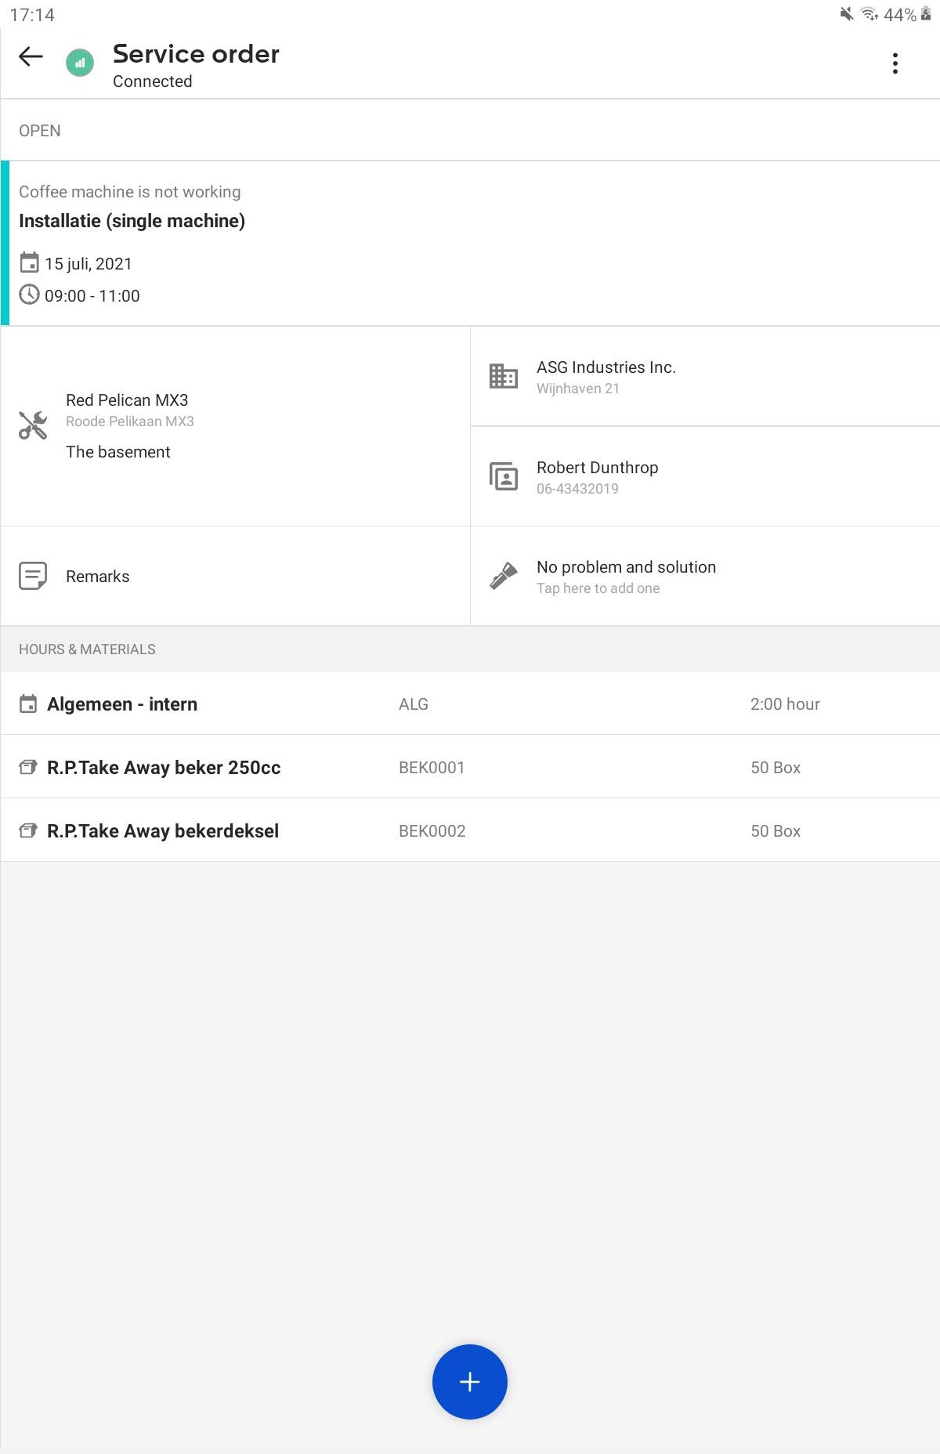Tap the Remarks note icon
The height and width of the screenshot is (1454, 940).
pos(33,576)
